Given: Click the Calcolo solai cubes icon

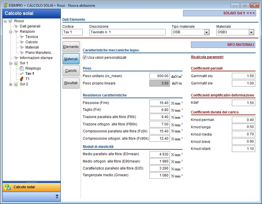Looking at the screenshot, I should pos(8,187).
